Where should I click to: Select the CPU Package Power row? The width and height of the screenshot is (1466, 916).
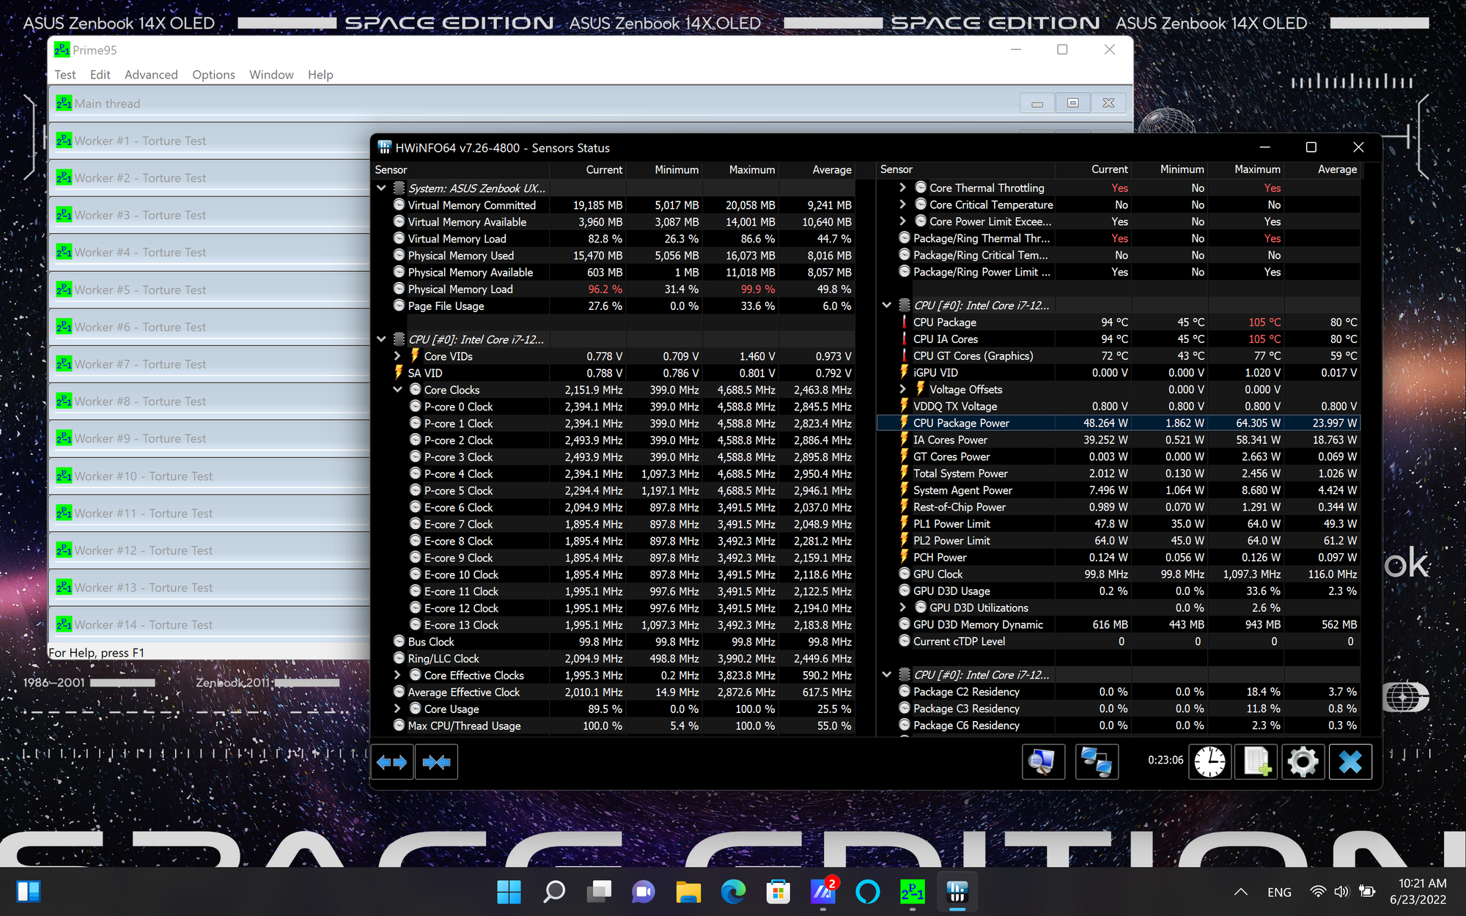(961, 423)
